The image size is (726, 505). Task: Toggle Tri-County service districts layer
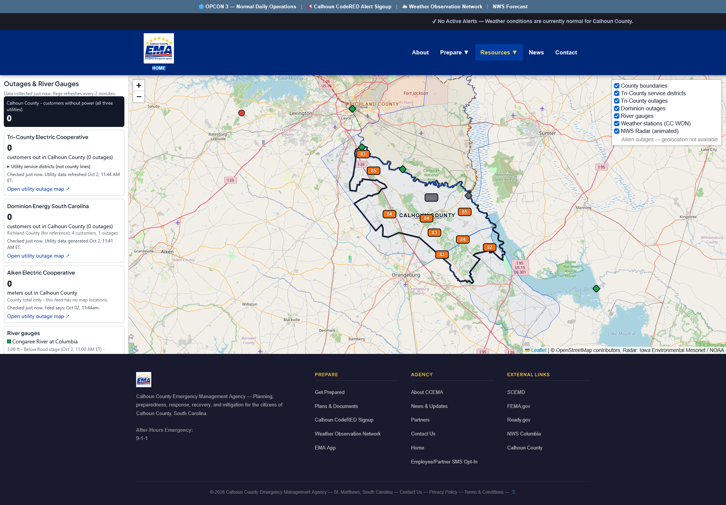tap(617, 93)
